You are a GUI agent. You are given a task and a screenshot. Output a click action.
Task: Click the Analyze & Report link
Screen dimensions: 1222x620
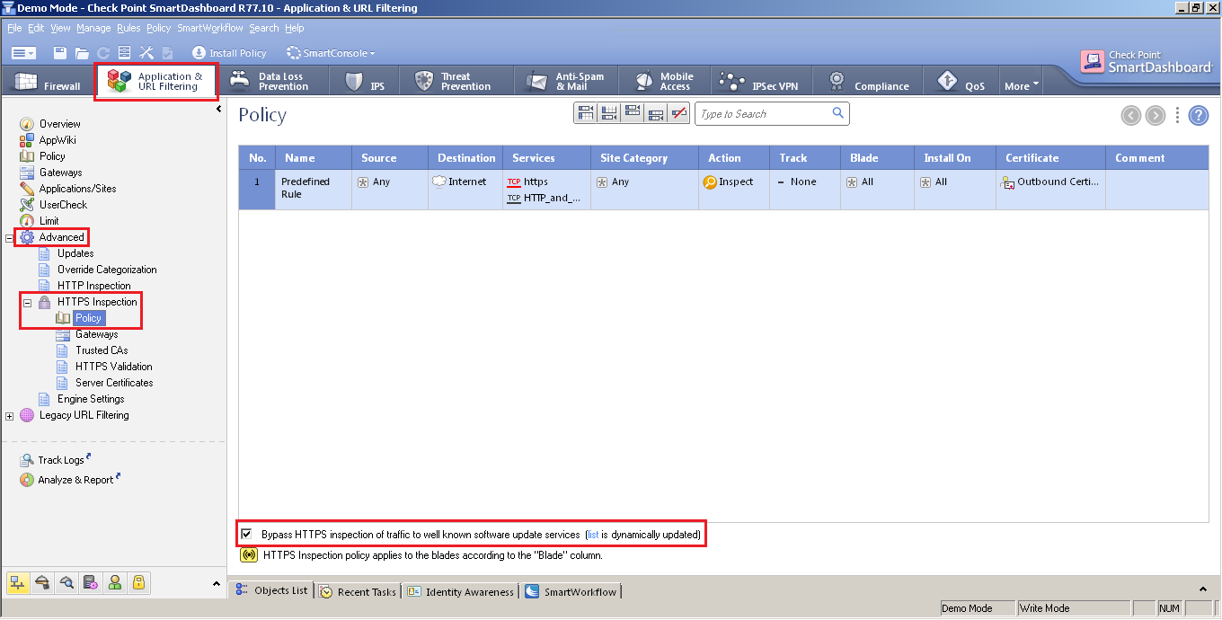75,480
